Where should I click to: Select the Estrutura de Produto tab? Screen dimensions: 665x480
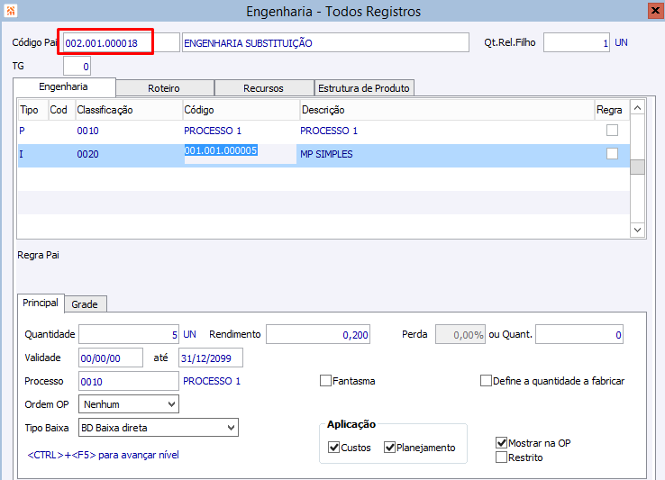pos(364,88)
